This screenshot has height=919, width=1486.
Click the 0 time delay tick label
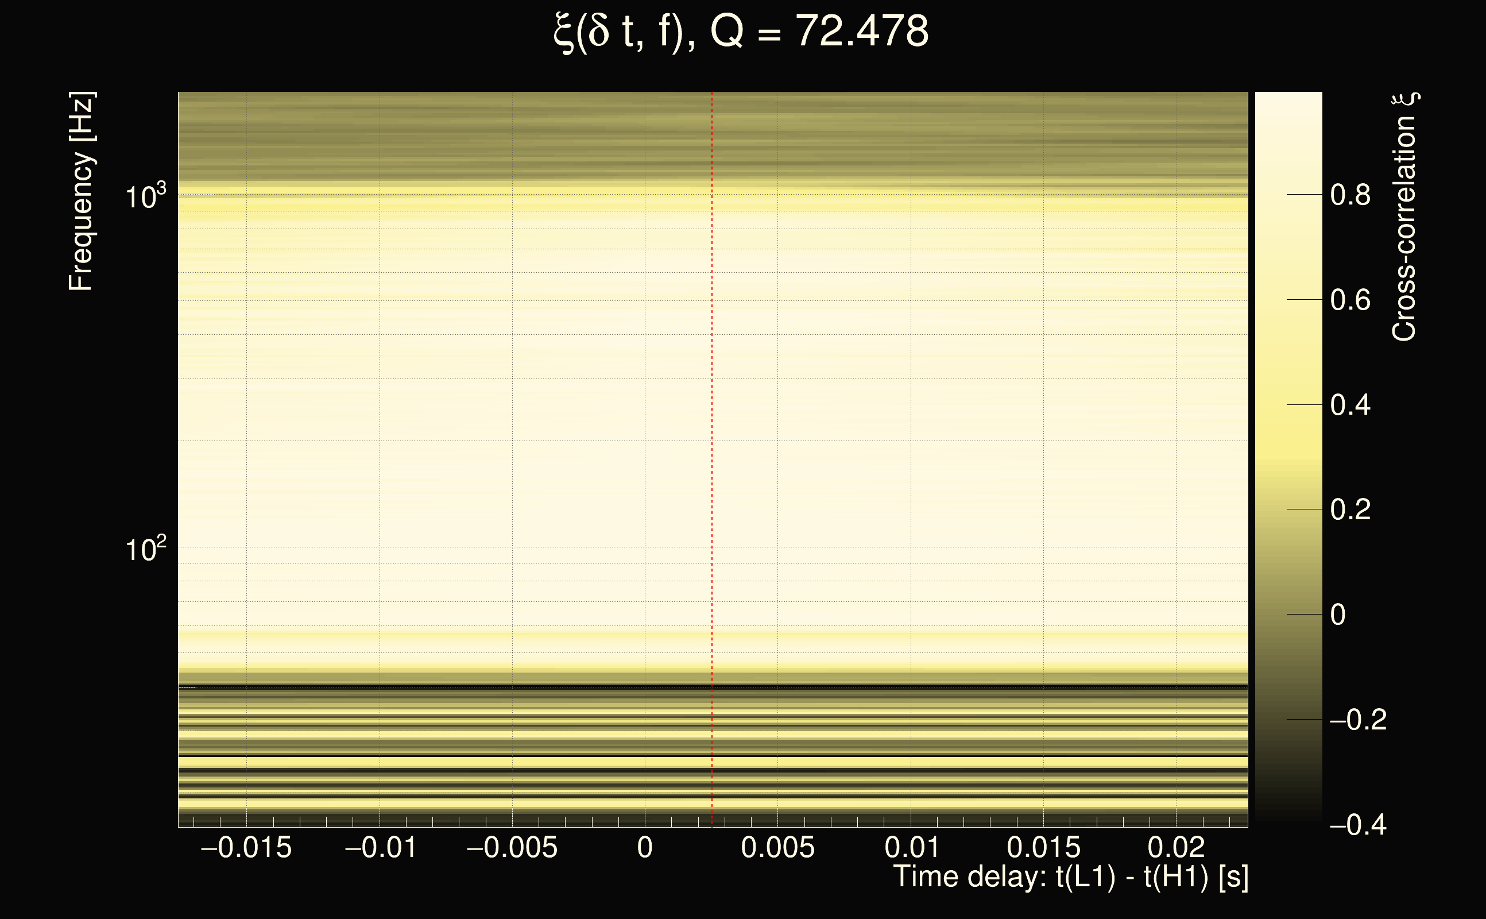point(645,847)
